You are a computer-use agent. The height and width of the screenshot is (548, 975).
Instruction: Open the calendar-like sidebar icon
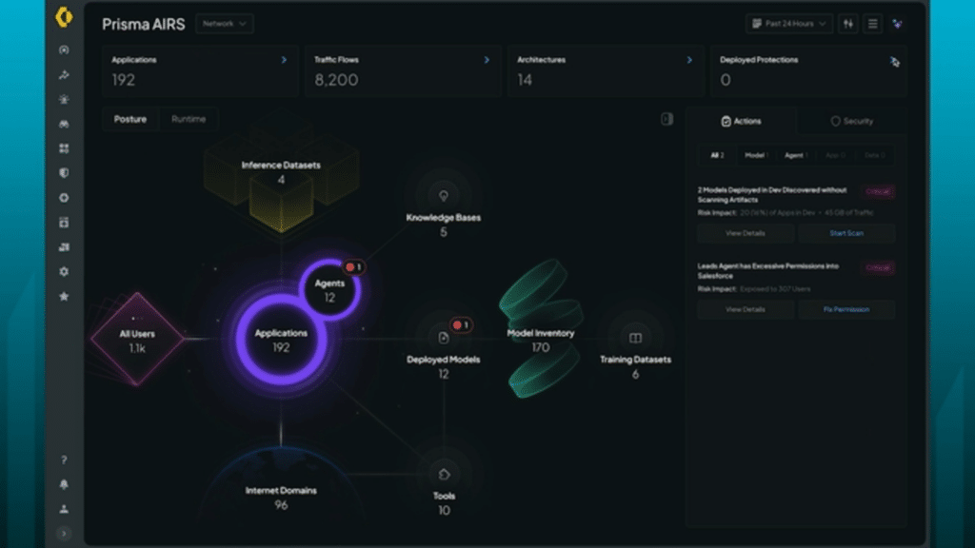coord(64,223)
